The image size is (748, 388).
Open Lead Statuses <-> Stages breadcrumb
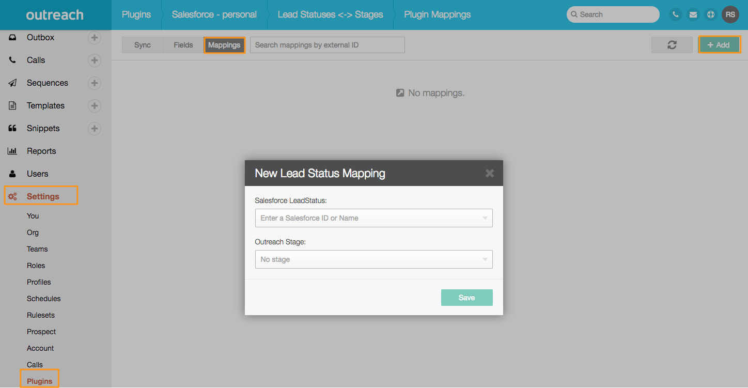(331, 14)
